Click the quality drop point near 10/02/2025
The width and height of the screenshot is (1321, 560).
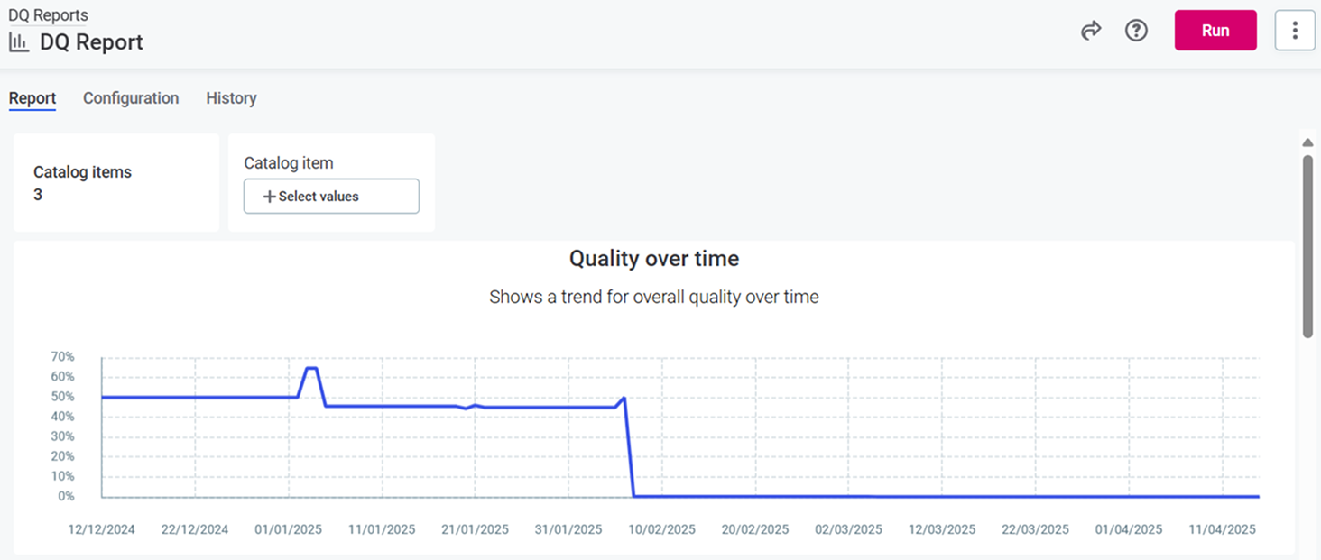624,399
